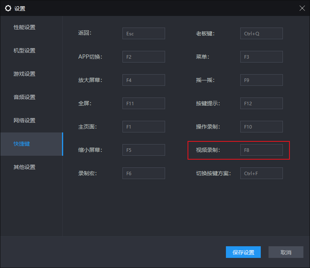
Task: Edit the 录制宏 shortcut field F6
Action: click(143, 173)
